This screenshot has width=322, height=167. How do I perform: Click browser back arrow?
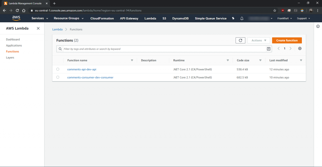pyautogui.click(x=4, y=10)
